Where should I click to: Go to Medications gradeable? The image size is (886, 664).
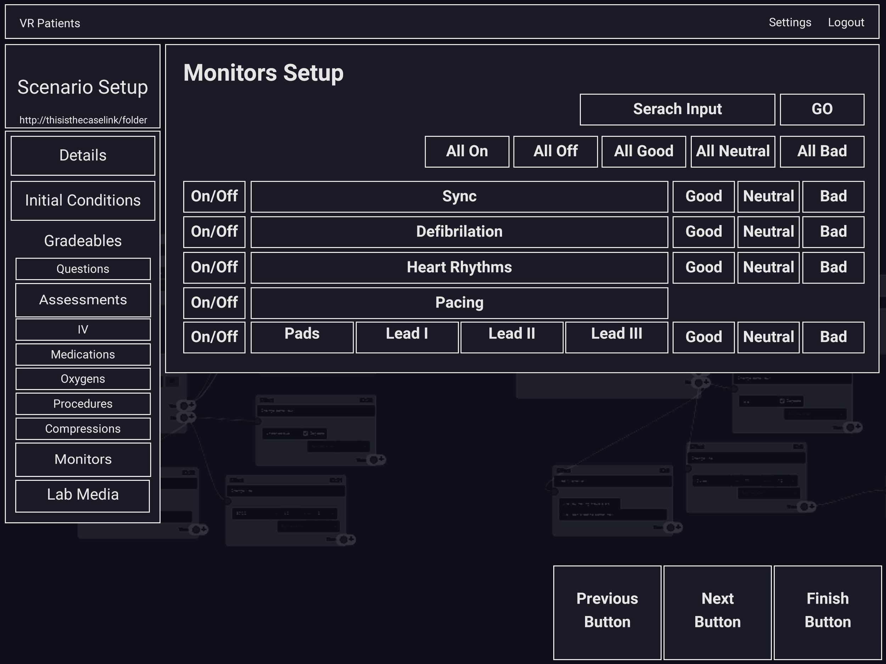83,354
